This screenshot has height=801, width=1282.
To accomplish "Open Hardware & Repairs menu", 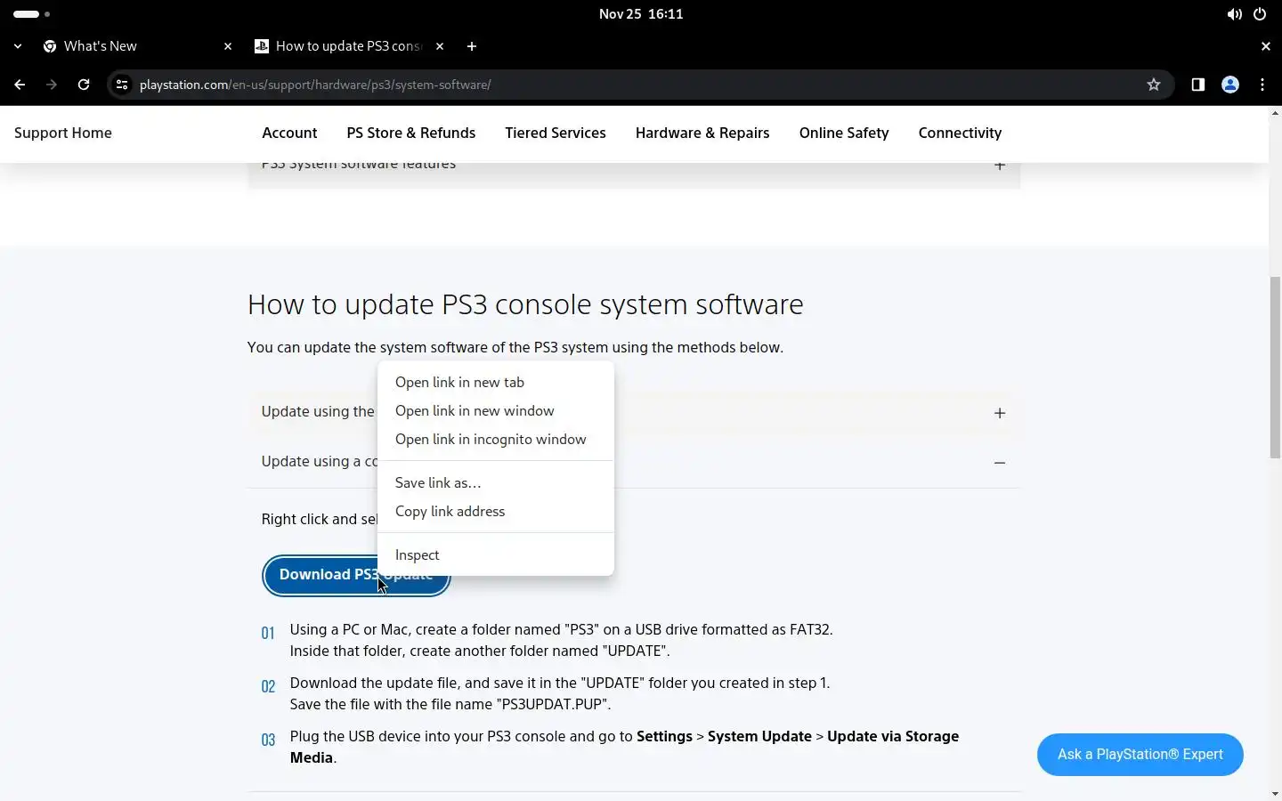I will click(x=702, y=133).
